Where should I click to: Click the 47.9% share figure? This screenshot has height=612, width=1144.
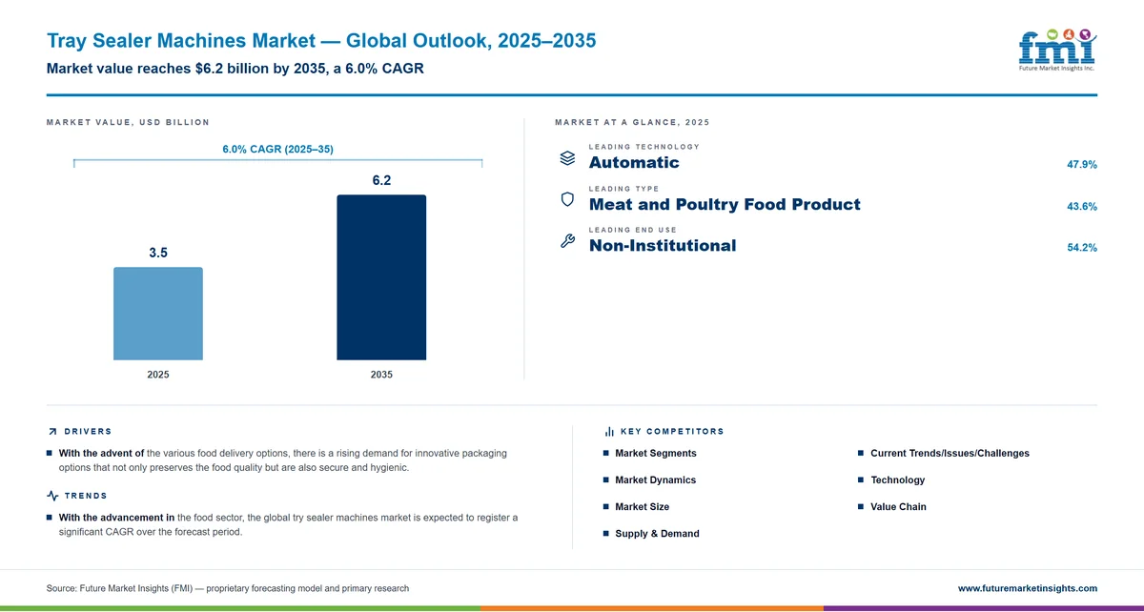[1082, 165]
